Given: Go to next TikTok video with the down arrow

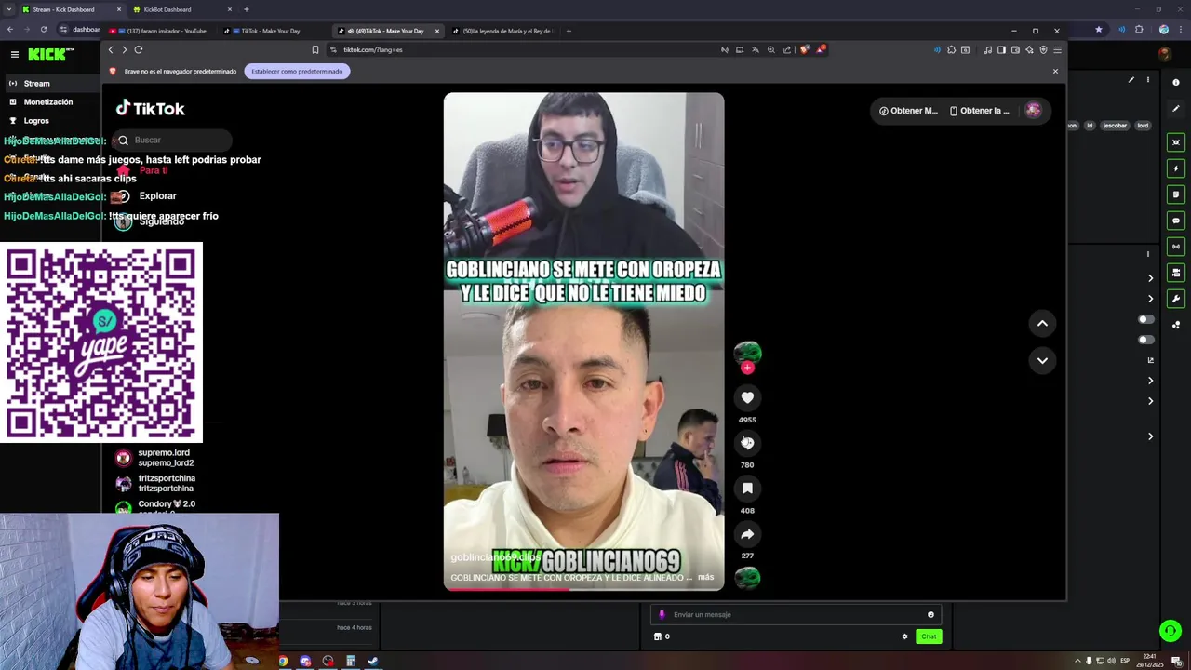Looking at the screenshot, I should pos(1042,360).
